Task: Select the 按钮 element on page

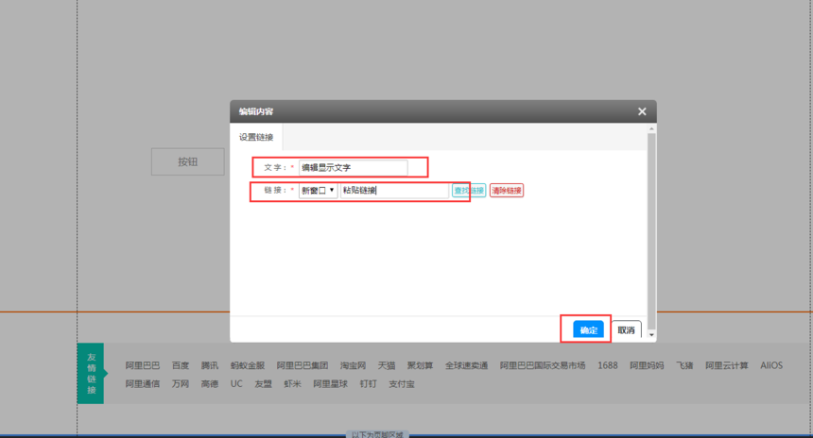Action: pos(188,162)
